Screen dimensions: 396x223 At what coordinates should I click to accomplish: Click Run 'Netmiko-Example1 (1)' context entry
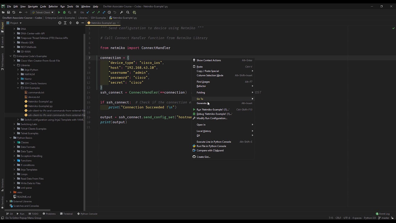pos(223,109)
